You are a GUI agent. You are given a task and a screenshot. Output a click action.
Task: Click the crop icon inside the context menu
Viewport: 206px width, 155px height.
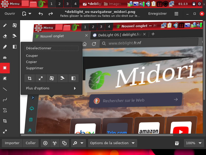pos(30,78)
